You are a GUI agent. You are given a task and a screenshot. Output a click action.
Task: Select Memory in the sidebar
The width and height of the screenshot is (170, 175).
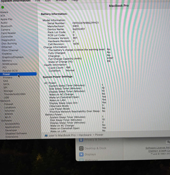[7, 60]
